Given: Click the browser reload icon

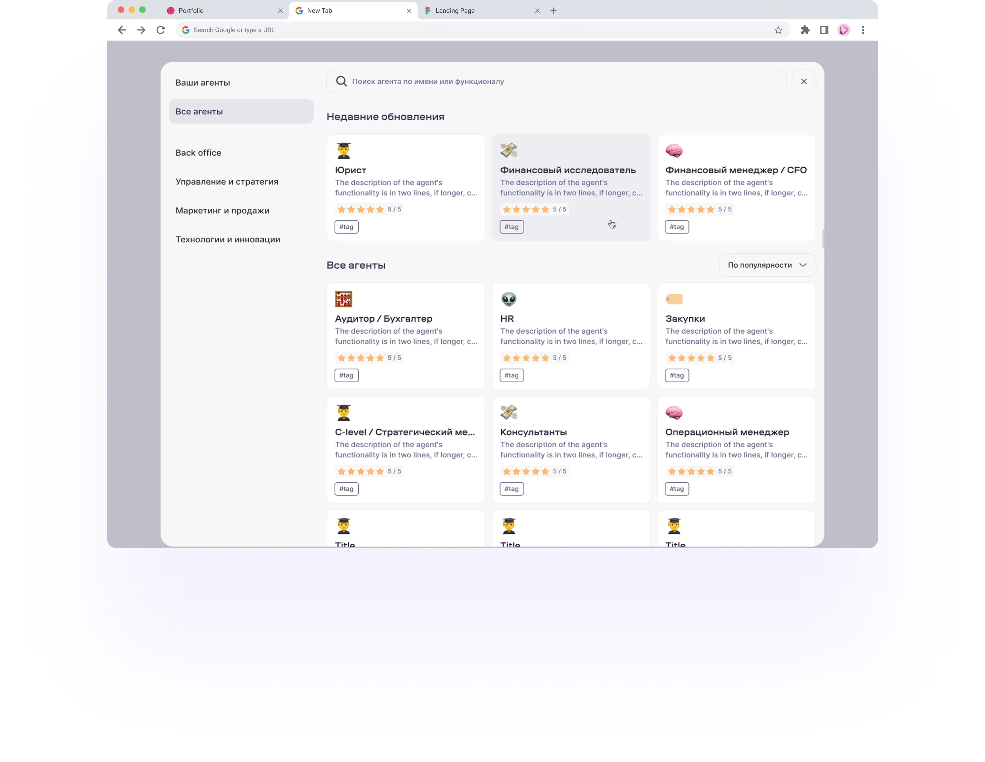Looking at the screenshot, I should pos(161,30).
